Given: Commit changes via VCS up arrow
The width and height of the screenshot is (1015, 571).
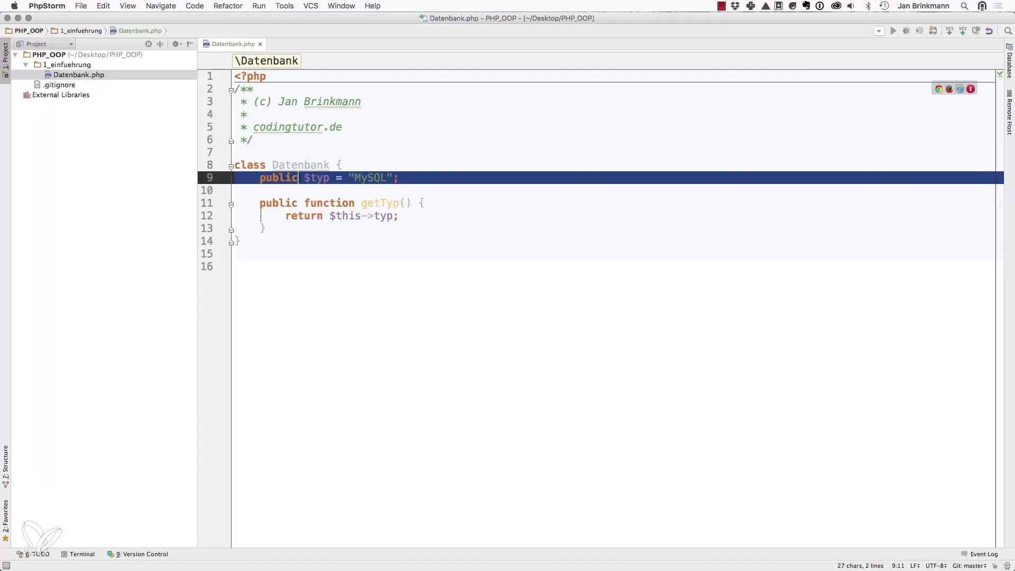Looking at the screenshot, I should point(963,31).
